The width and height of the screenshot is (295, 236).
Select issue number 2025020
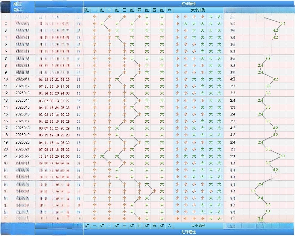coord(22,142)
